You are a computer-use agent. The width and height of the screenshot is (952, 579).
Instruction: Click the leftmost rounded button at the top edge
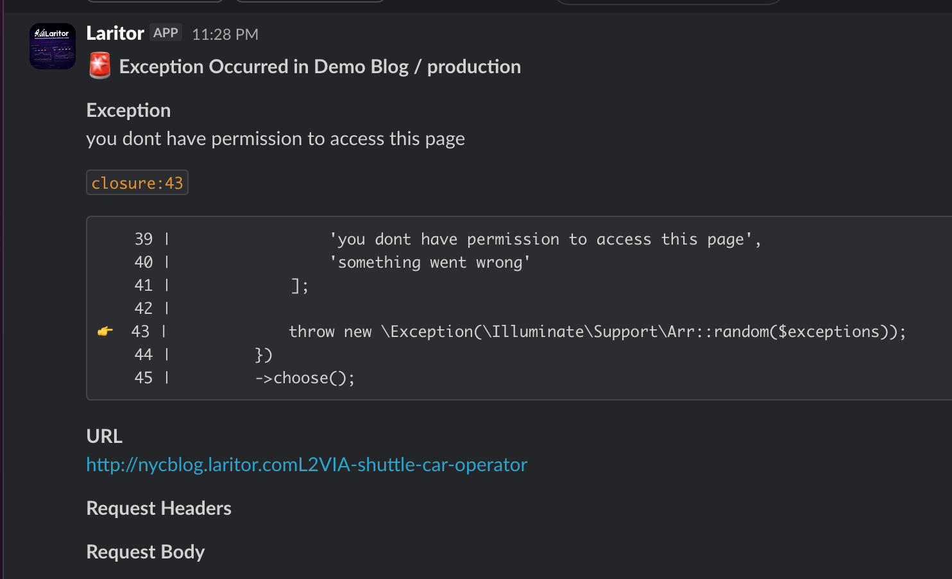[x=154, y=2]
